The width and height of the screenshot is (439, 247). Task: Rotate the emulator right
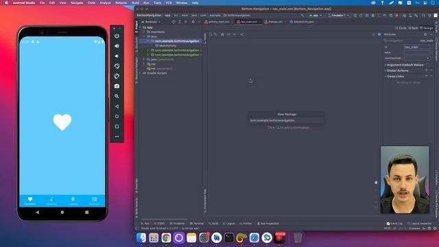click(117, 76)
